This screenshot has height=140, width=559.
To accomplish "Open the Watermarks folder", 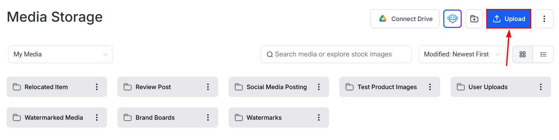I will 264,118.
